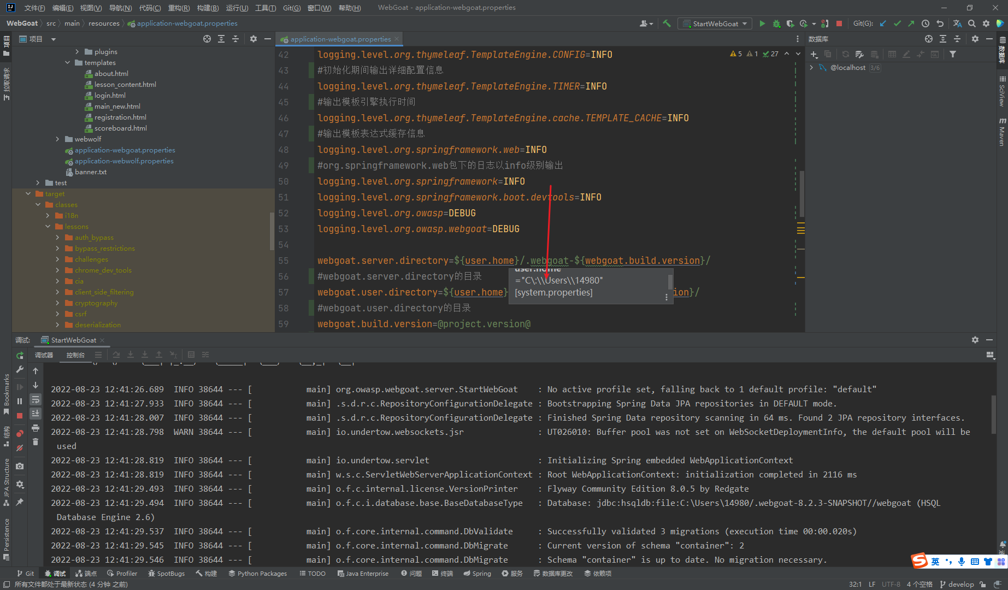Run with coverage from the top toolbar
This screenshot has width=1008, height=590.
click(790, 23)
